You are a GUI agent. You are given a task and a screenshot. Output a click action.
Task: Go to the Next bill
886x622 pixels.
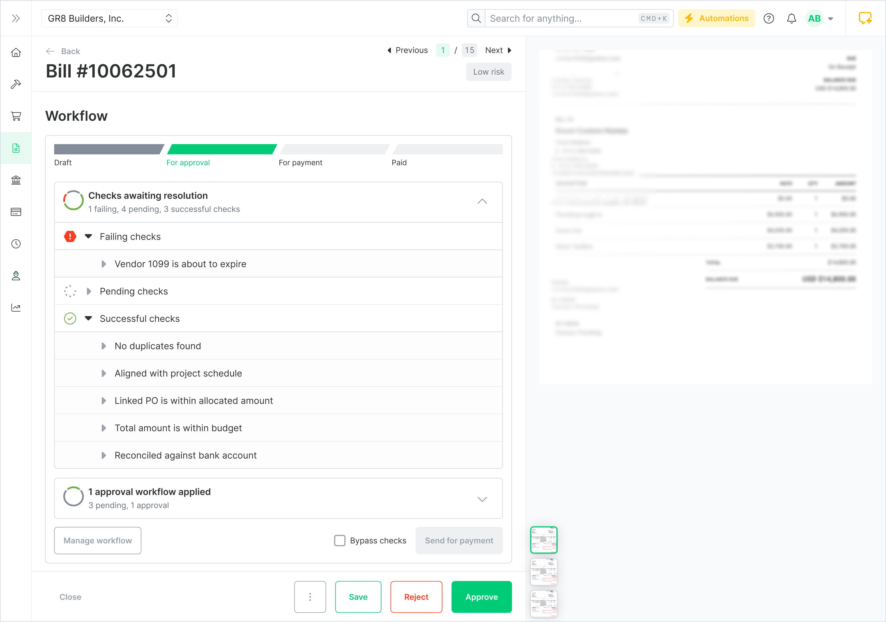click(498, 50)
